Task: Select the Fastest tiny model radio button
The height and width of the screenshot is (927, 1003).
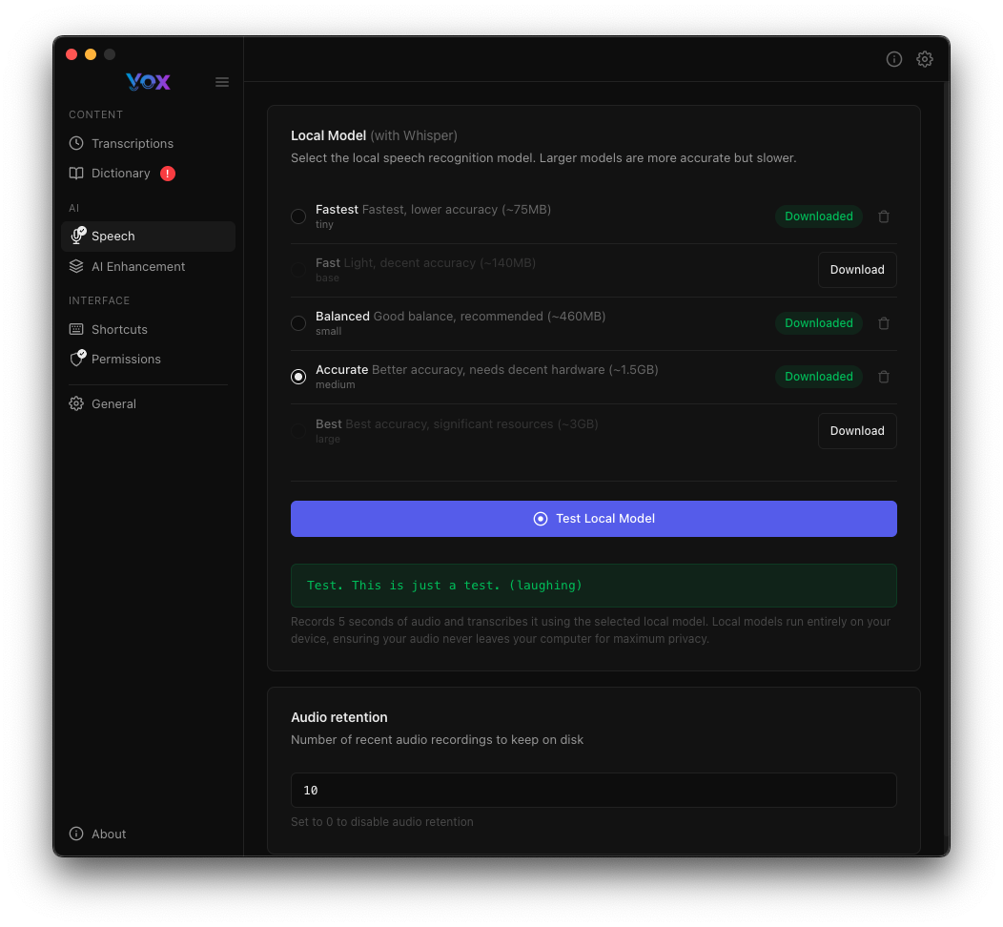Action: tap(298, 216)
